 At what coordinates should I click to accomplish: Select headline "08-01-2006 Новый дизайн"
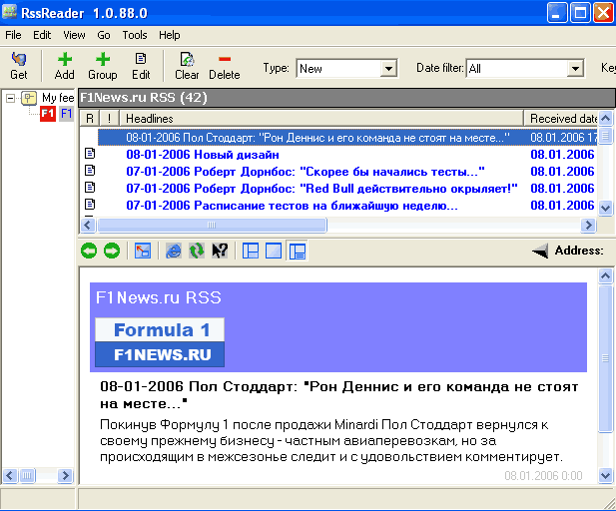tap(203, 155)
